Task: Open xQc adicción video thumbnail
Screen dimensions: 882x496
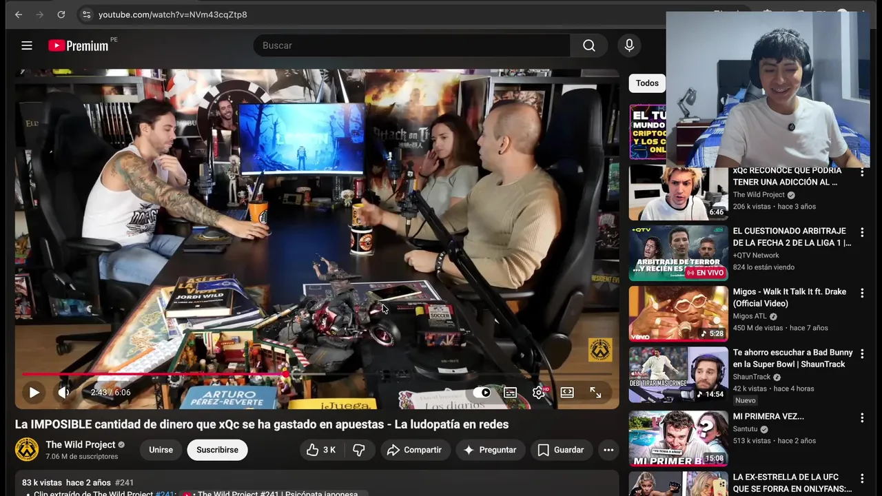Action: 678,194
